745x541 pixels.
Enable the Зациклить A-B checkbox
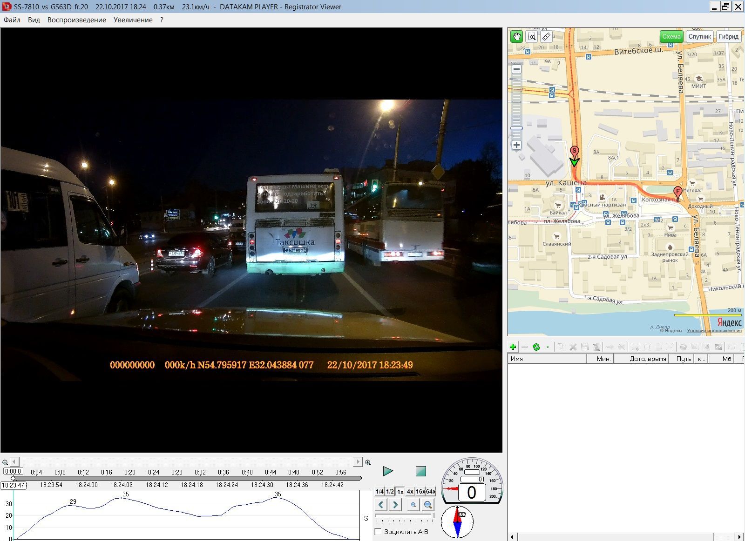pos(378,532)
